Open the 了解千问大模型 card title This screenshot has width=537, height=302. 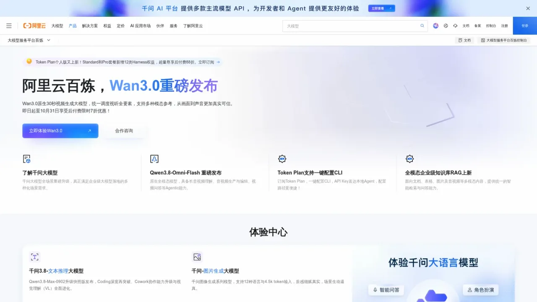click(40, 173)
